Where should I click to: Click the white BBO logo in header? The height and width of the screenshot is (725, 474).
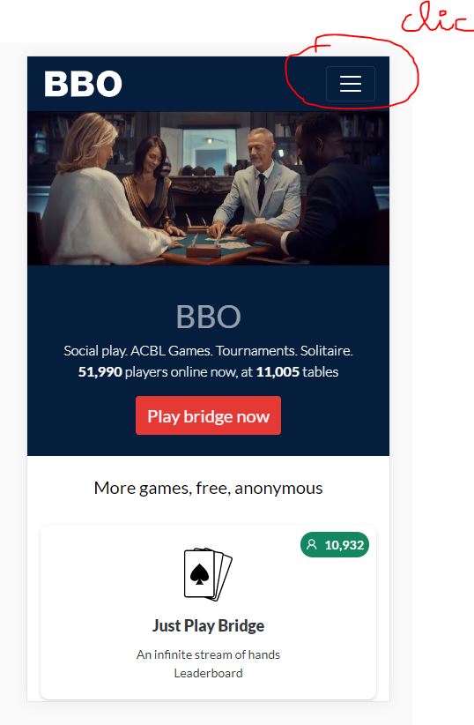(83, 84)
